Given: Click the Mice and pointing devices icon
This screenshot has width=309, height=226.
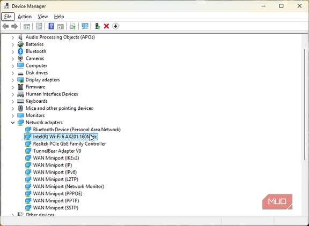Looking at the screenshot, I should (20, 108).
